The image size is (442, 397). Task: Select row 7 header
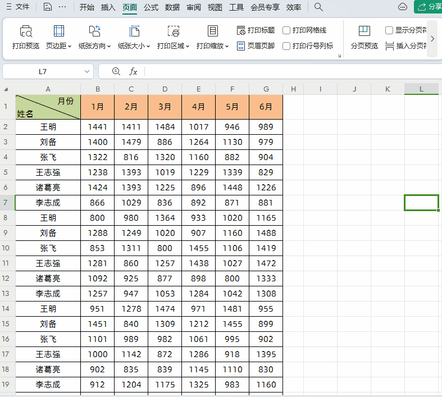pos(6,203)
